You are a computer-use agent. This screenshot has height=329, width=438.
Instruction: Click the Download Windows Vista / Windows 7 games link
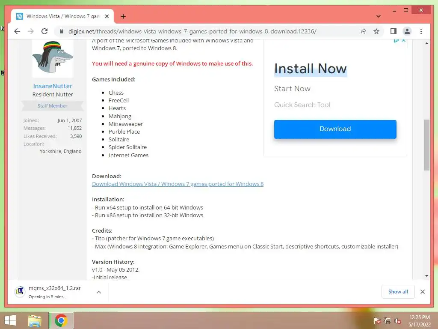[178, 184]
